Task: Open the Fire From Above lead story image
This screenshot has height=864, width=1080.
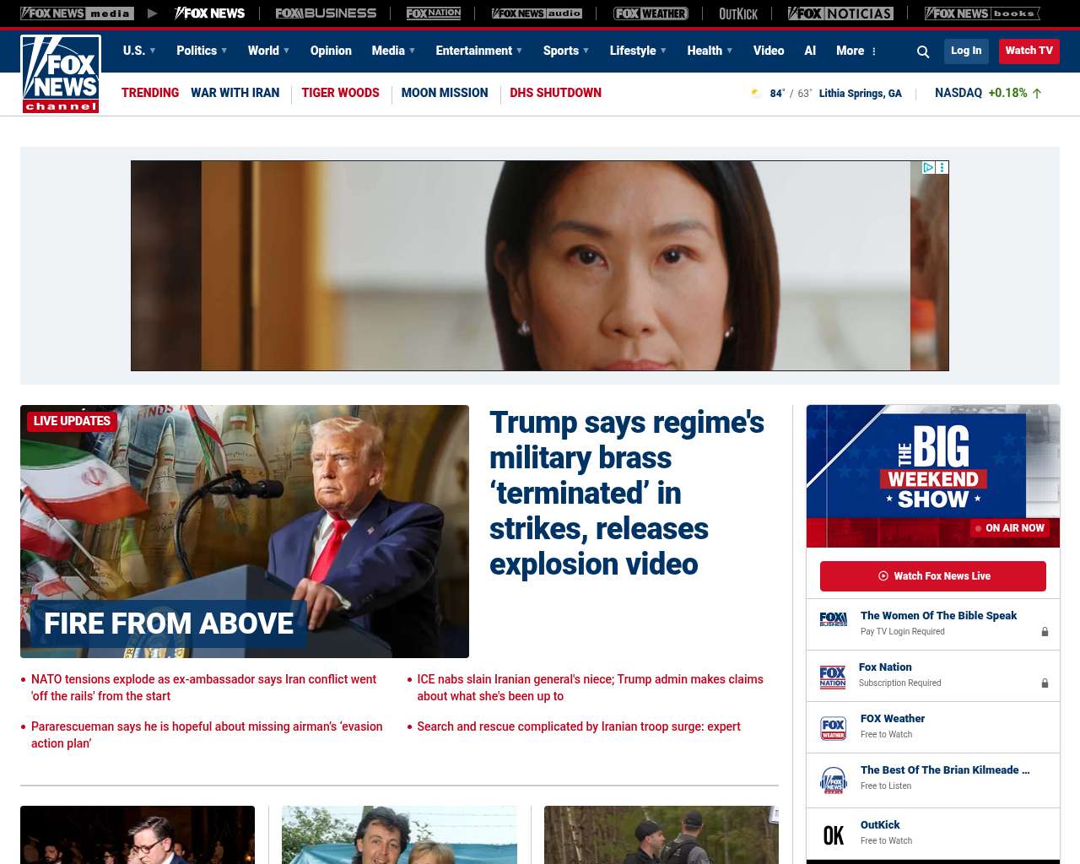Action: [x=245, y=532]
